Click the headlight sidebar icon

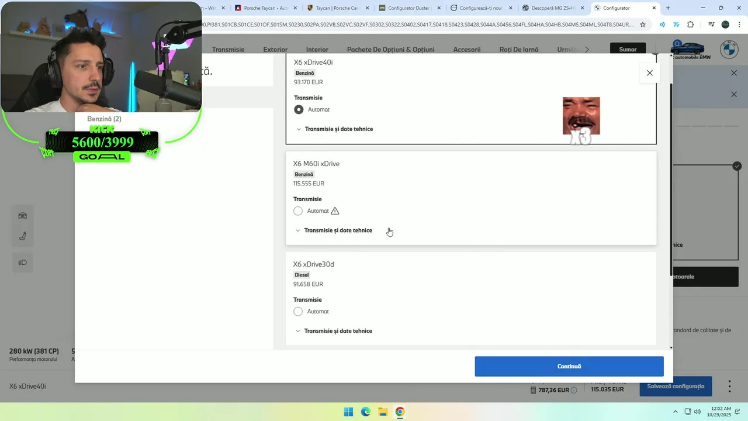point(23,263)
